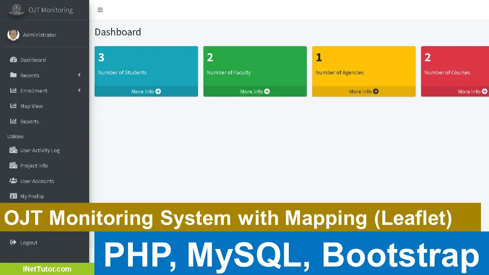This screenshot has height=275, width=489.
Task: Collapse the Enrollment submenu chevron
Action: coord(79,91)
